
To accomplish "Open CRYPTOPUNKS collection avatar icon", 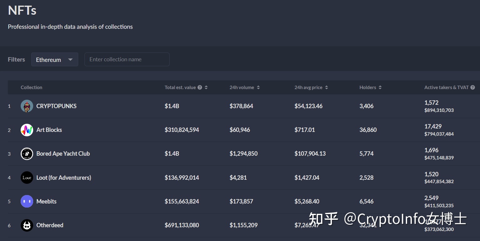I will point(27,106).
